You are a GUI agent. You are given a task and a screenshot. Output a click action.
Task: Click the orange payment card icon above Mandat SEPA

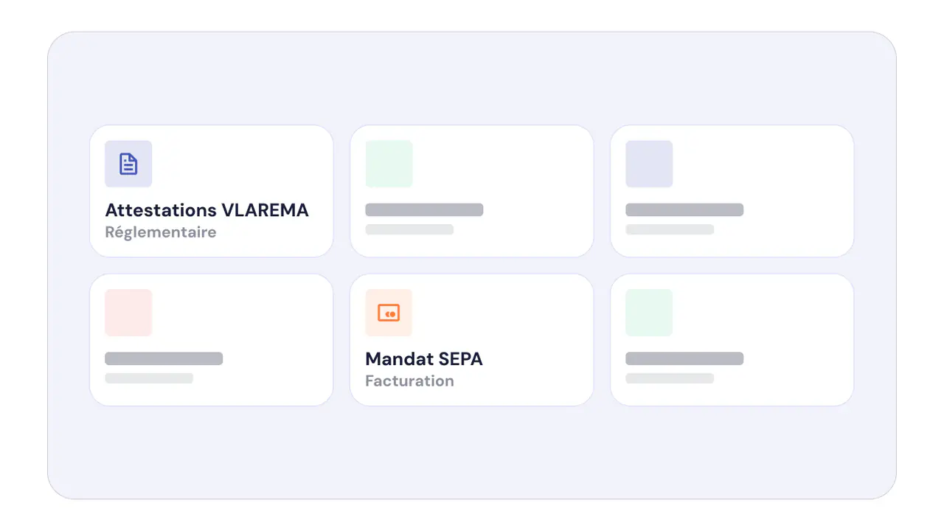click(x=389, y=313)
